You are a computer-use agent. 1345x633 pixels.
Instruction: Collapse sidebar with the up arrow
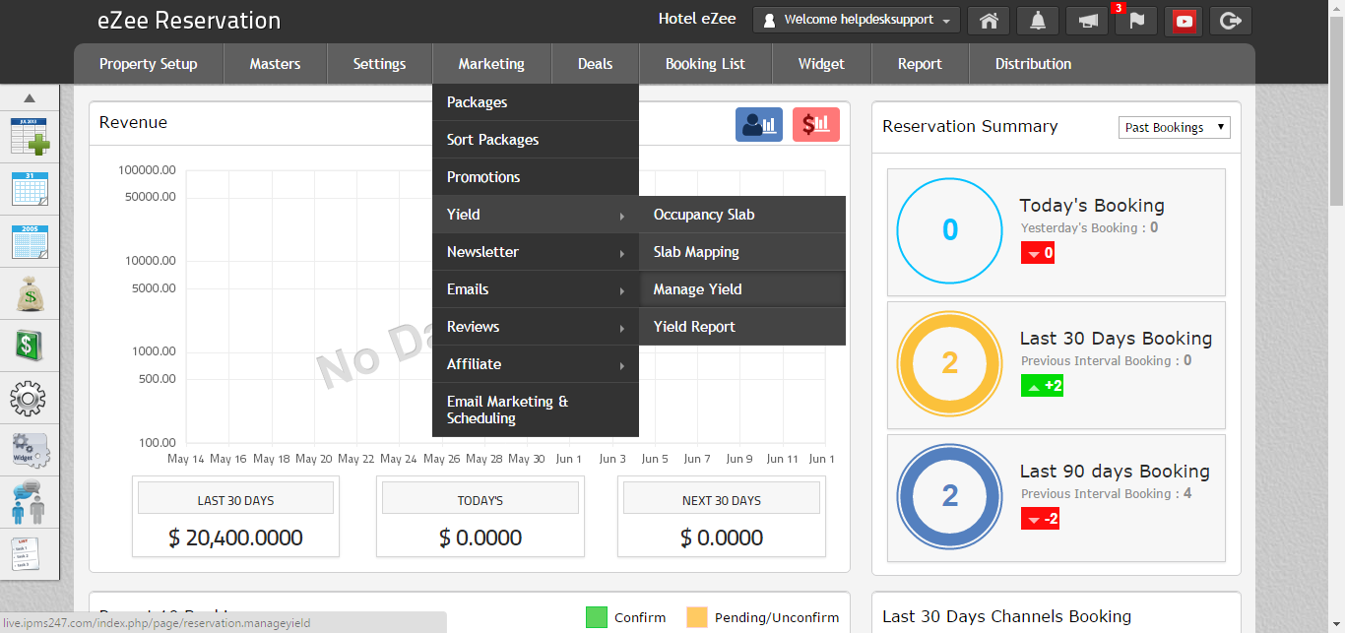(30, 97)
